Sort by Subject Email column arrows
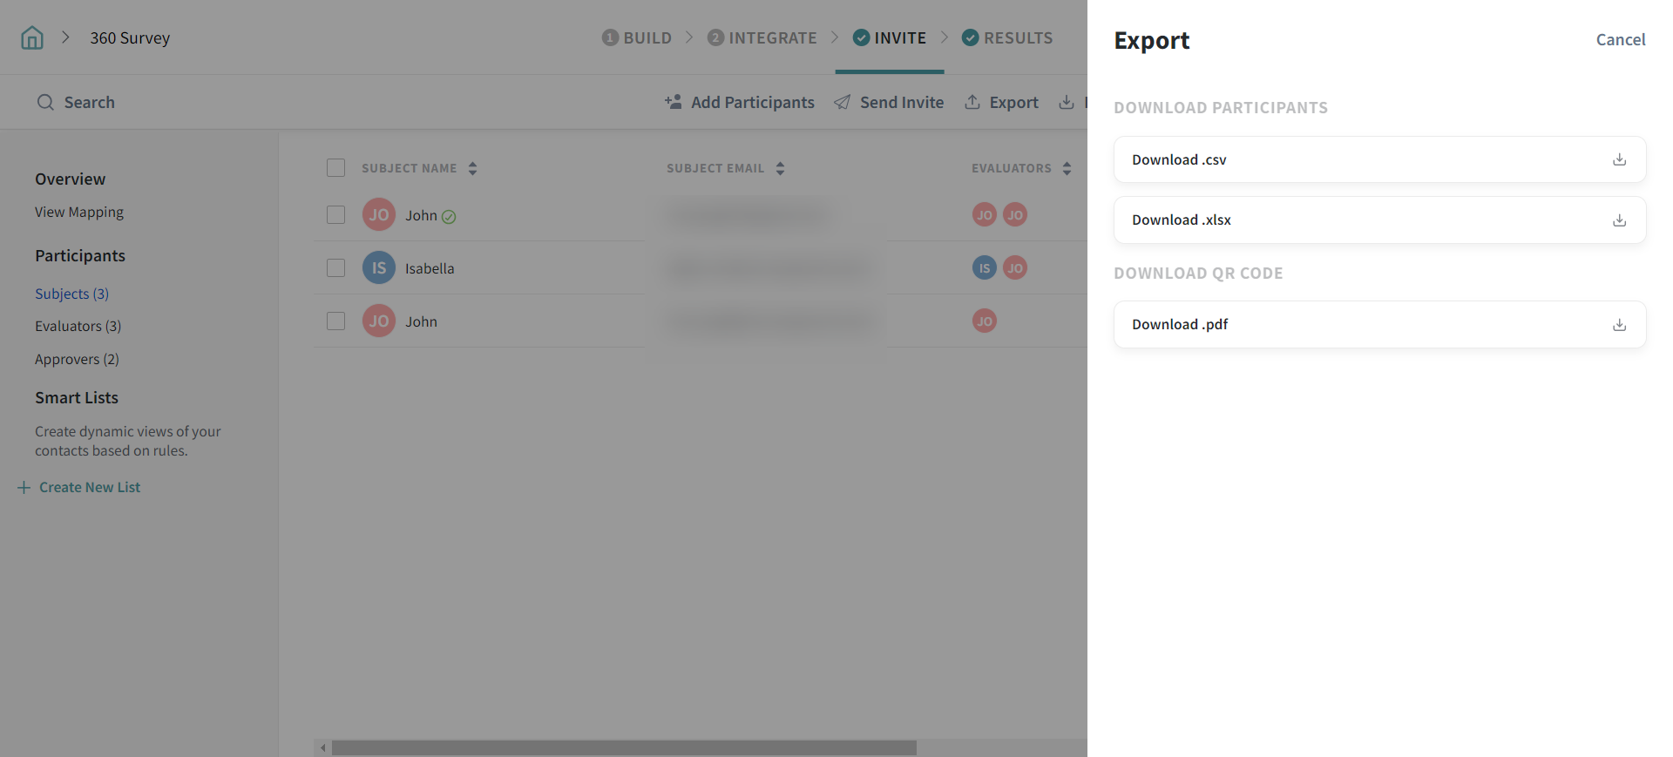Screen dimensions: 1673x757 tap(780, 168)
